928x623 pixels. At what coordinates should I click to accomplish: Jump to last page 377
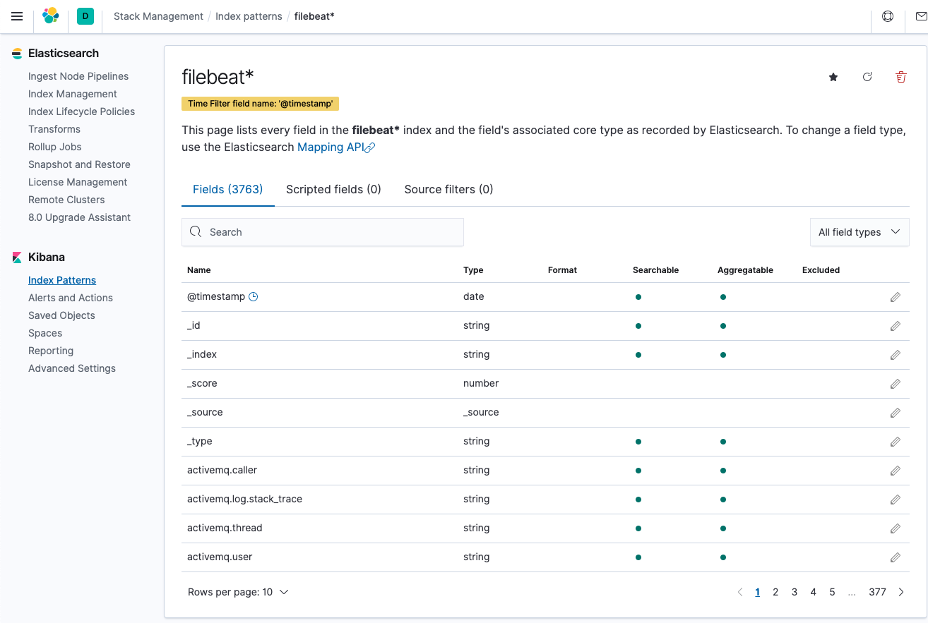click(x=877, y=592)
